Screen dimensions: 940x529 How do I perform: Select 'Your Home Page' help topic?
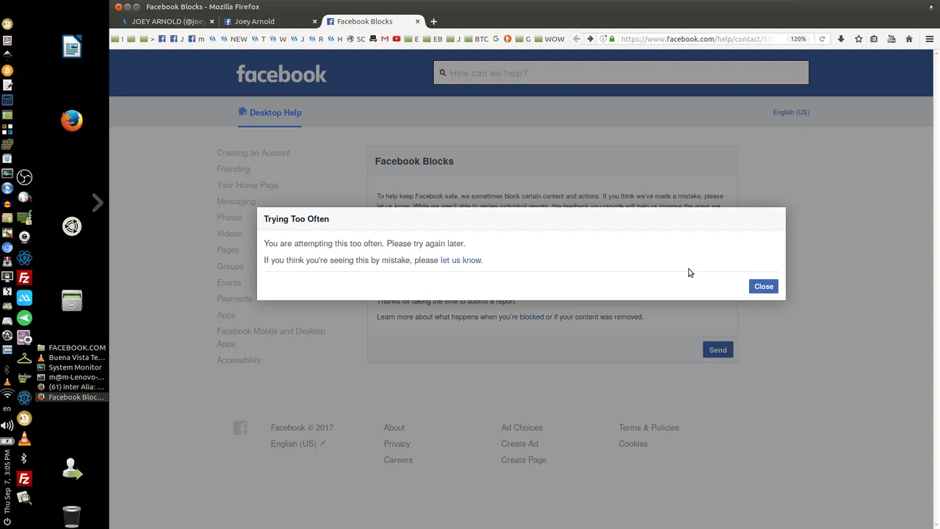pyautogui.click(x=247, y=185)
